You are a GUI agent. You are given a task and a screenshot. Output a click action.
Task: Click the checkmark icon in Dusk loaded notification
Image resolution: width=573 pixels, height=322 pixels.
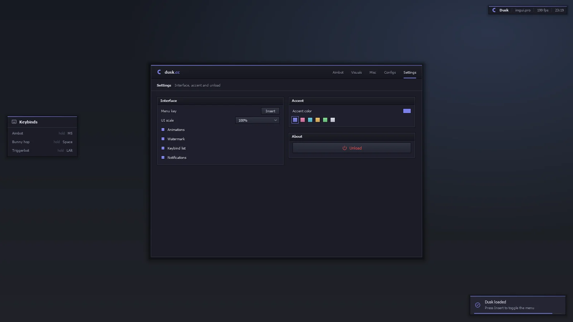(x=478, y=305)
